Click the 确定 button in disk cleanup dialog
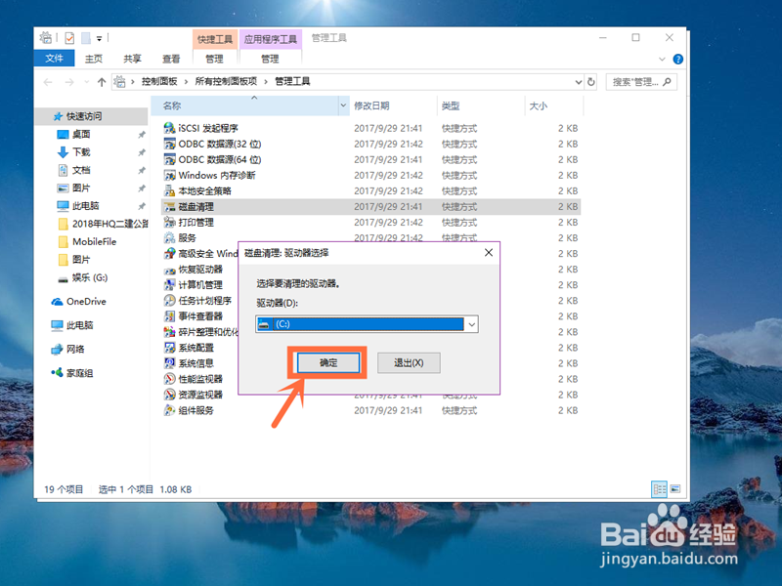This screenshot has width=782, height=586. point(328,362)
